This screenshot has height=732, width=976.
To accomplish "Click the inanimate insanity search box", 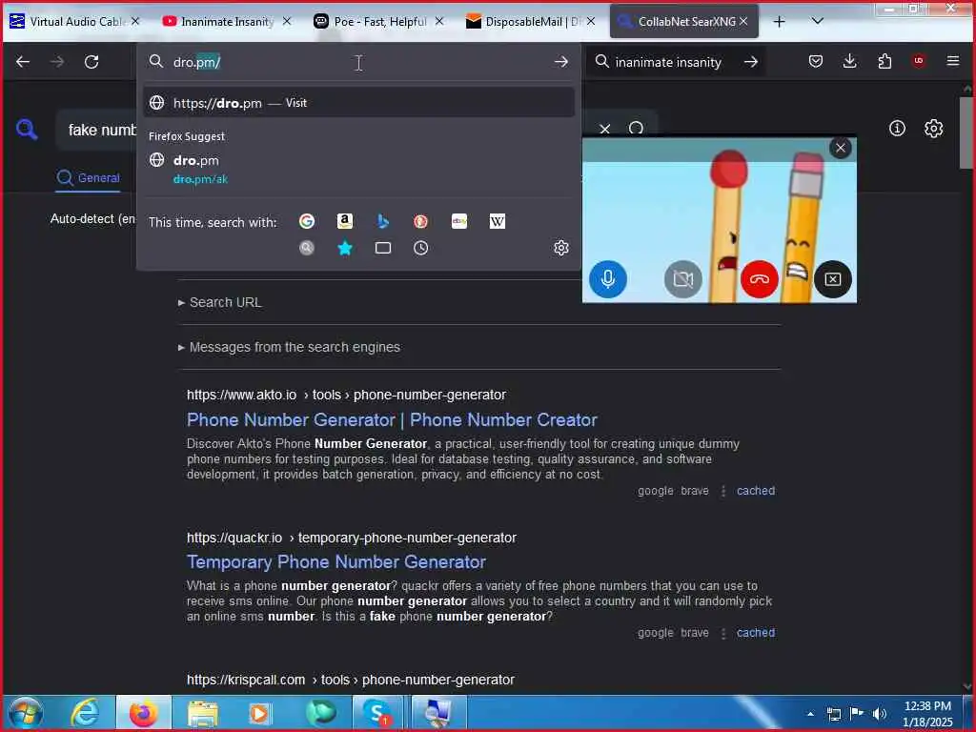I will pyautogui.click(x=667, y=62).
